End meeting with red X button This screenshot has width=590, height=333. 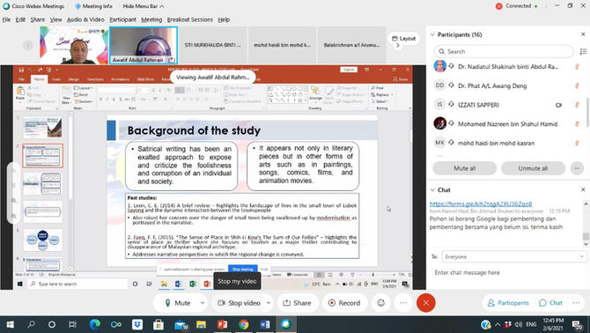(x=426, y=303)
